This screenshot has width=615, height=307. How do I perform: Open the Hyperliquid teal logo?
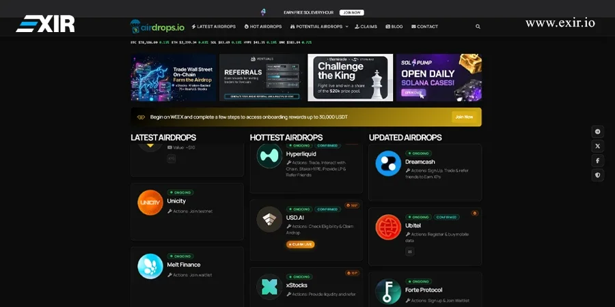pyautogui.click(x=269, y=156)
